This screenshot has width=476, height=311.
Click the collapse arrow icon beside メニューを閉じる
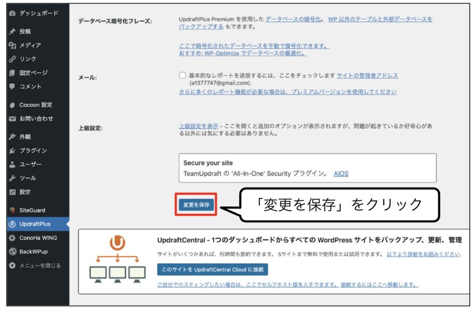(12, 265)
